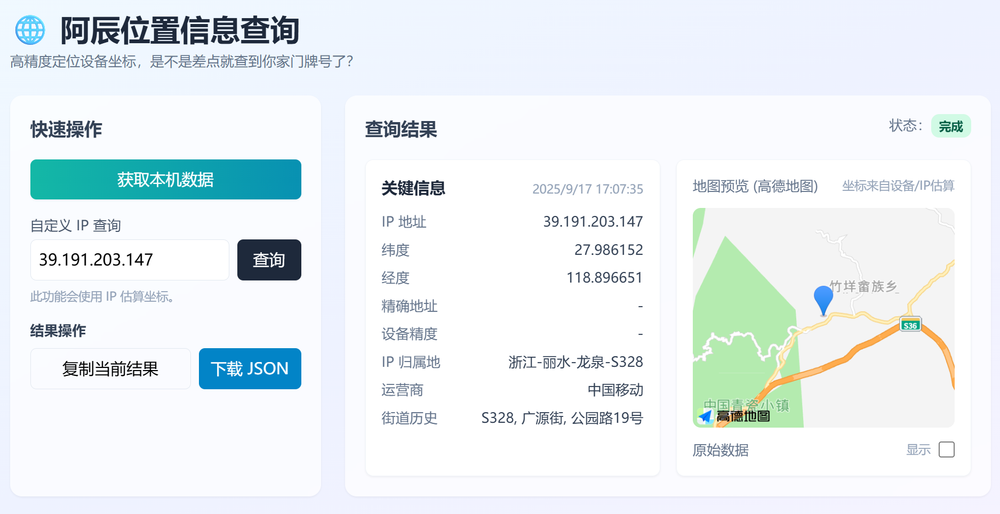Viewport: 1000px width, 514px height.
Task: Click the 复制当前结果 button
Action: [111, 368]
